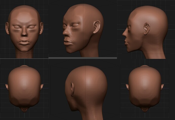Click the right ear on lower-right top-down head
Image resolution: width=175 pixels, height=120 pixels.
coord(162,87)
